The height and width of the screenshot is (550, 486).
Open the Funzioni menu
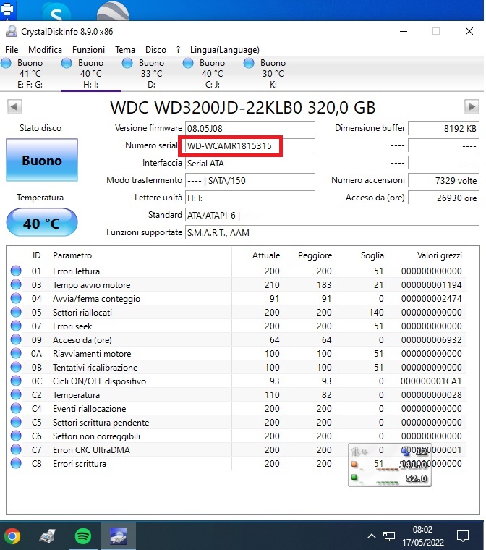(88, 50)
